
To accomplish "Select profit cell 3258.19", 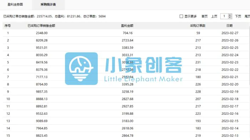I will pyautogui.click(x=127, y=92).
